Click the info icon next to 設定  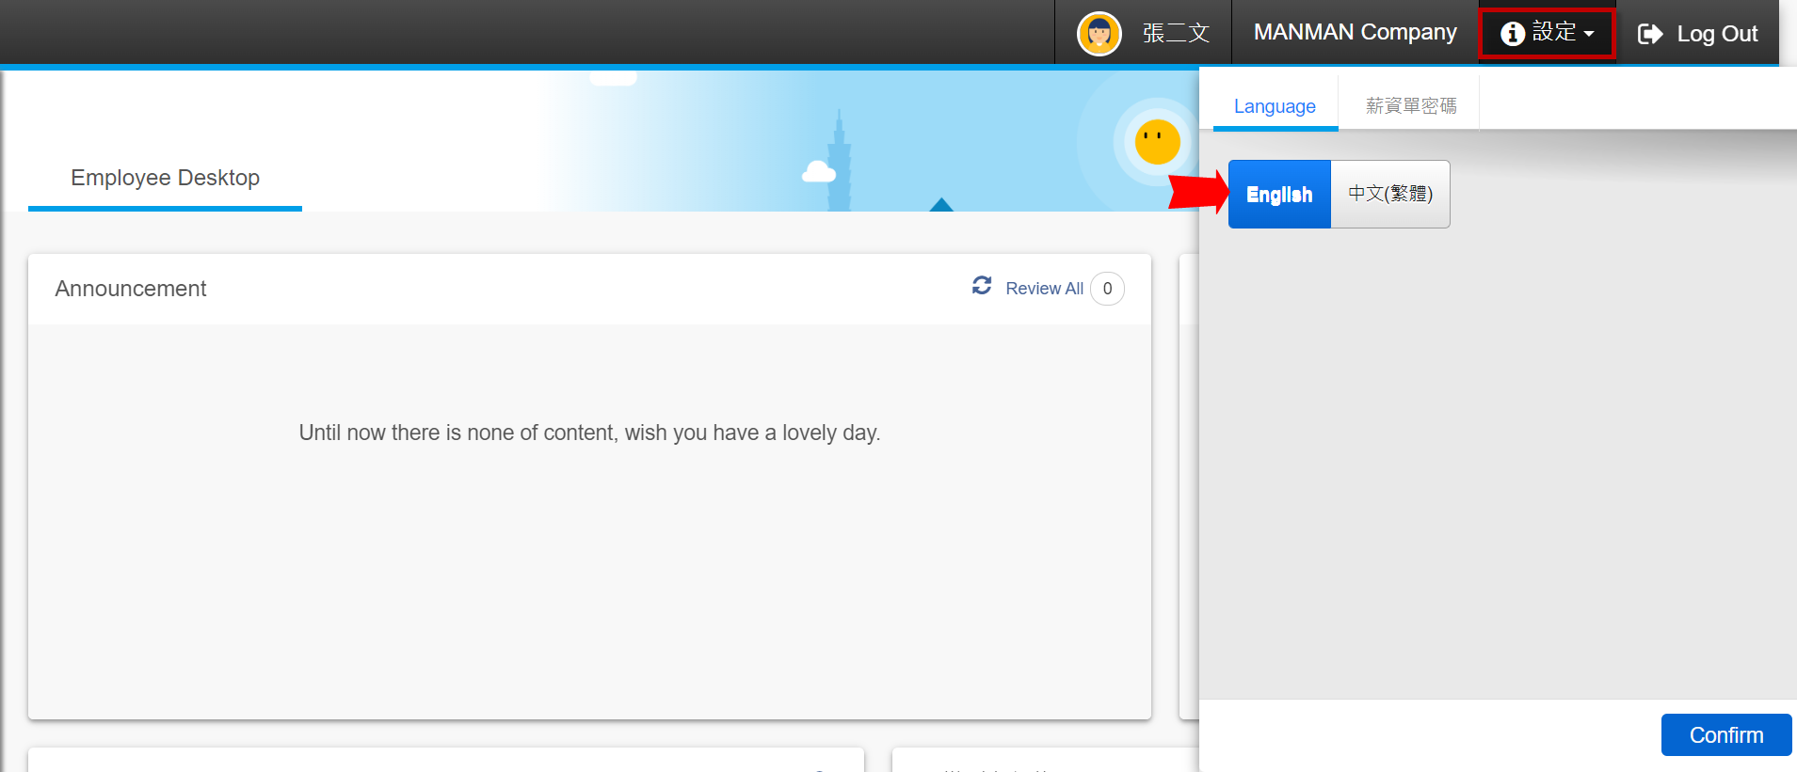[1512, 34]
